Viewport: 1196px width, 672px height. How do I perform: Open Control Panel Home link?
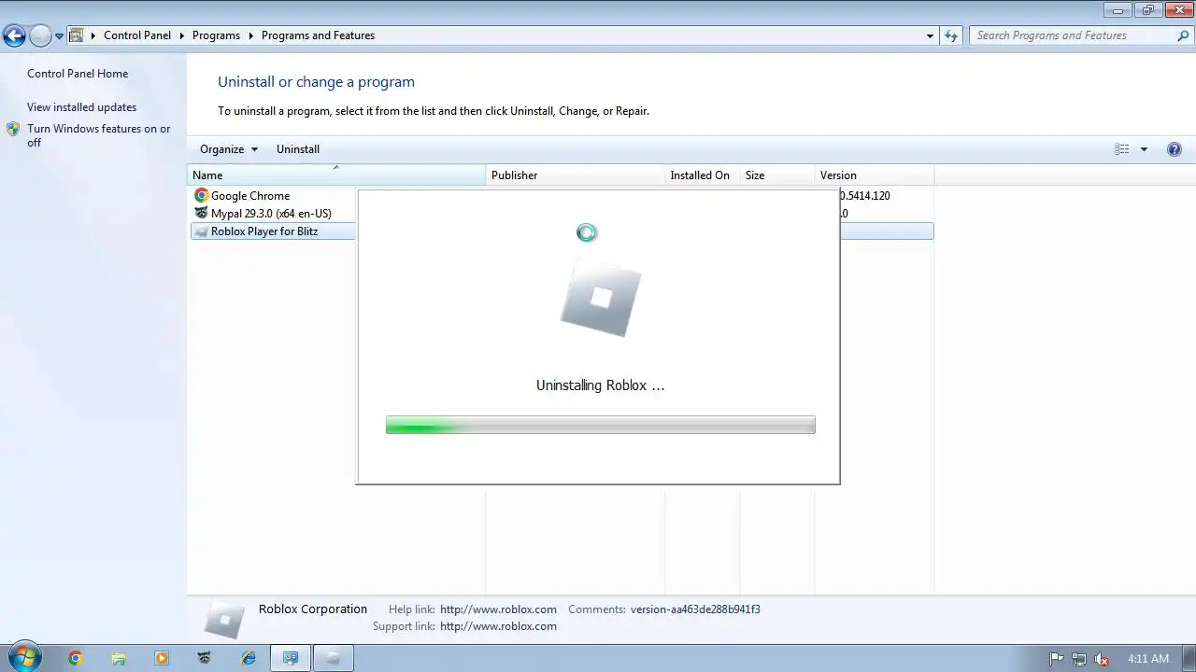pos(78,74)
